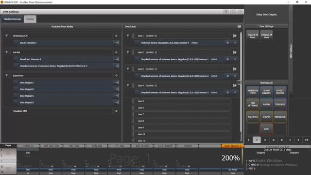This screenshot has height=175, width=311.
Task: Click the vertical DMX Settings side tab
Action: pyautogui.click(x=291, y=51)
